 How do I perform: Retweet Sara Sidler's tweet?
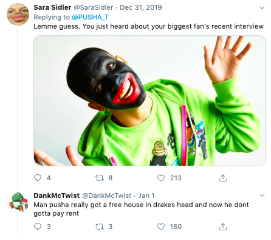(x=100, y=178)
